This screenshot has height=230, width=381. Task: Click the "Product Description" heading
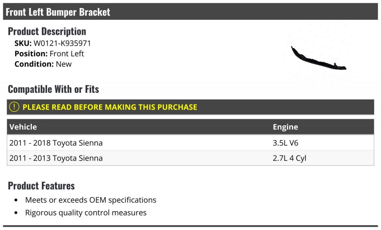pos(47,31)
